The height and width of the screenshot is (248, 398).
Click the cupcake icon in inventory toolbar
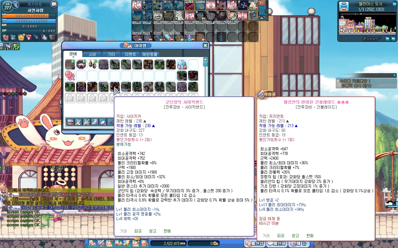click(71, 122)
